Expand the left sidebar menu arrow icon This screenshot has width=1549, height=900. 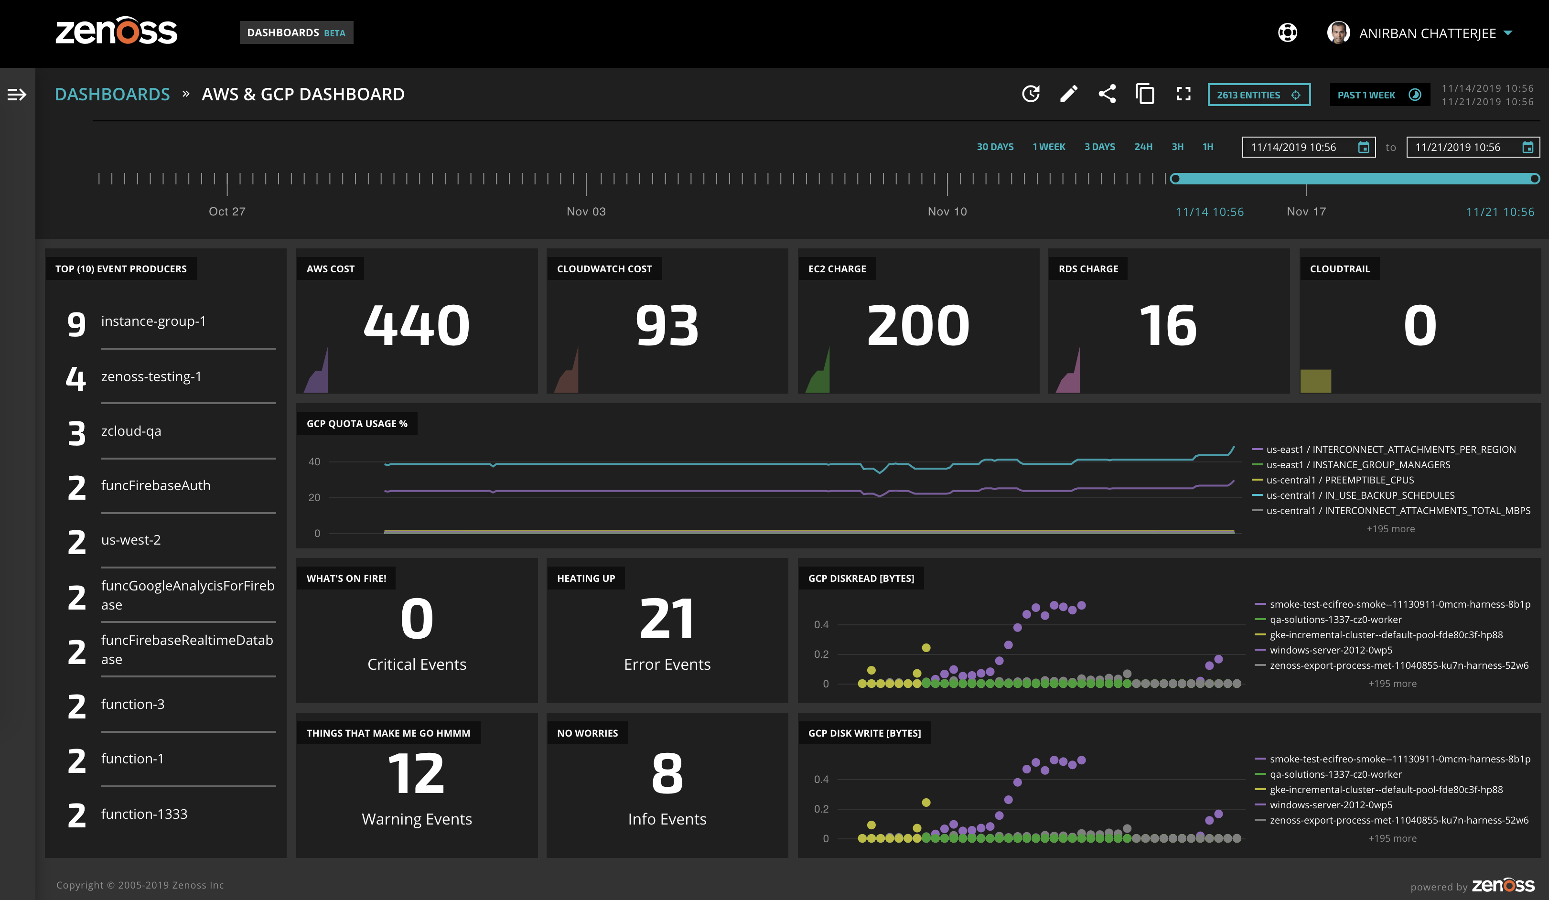tap(17, 95)
